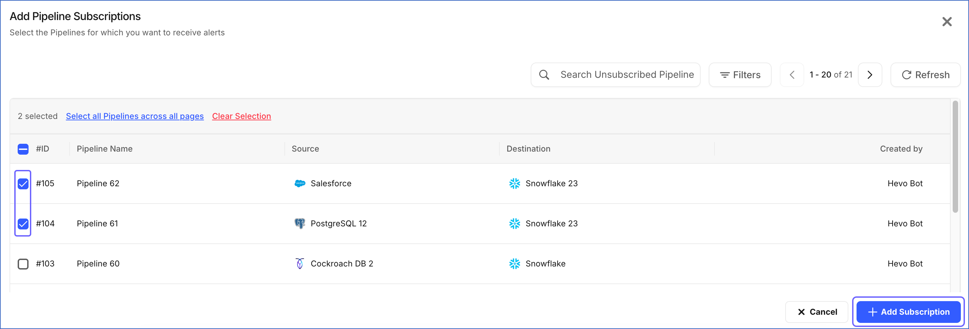Click the PostgreSQL 12 elephant icon
Viewport: 969px width, 329px height.
[300, 224]
